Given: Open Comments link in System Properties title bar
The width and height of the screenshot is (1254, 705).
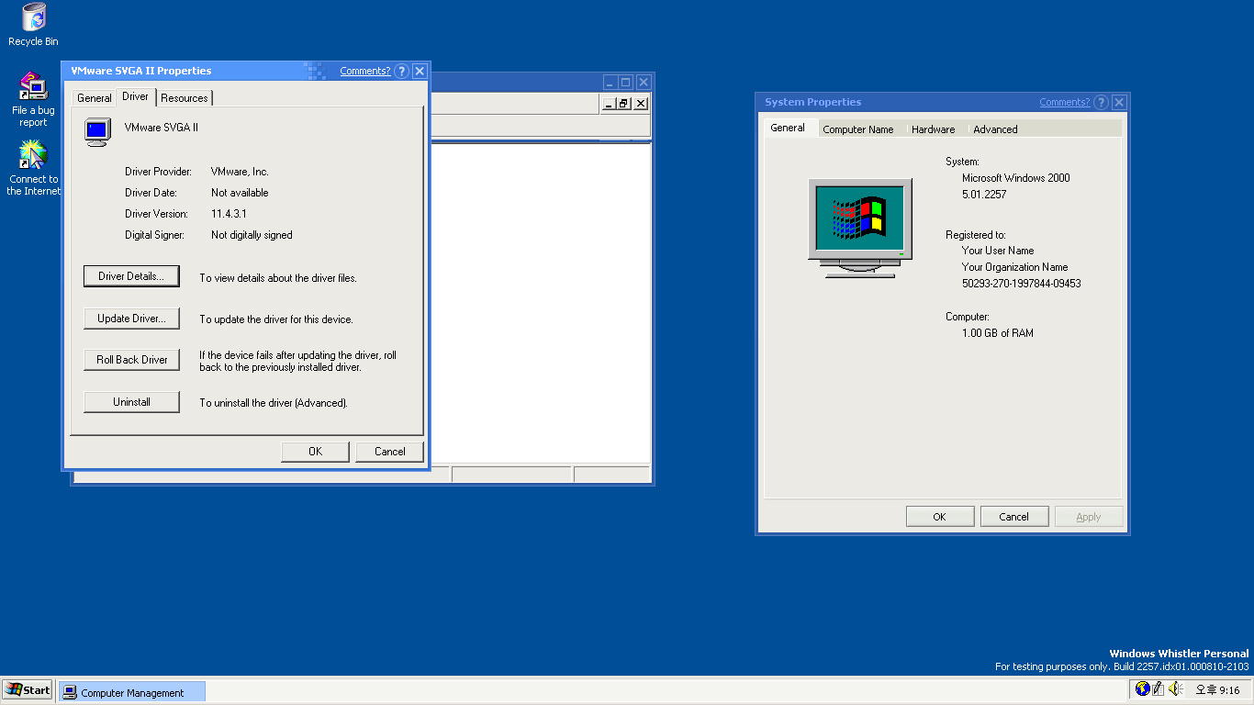Looking at the screenshot, I should [x=1064, y=102].
